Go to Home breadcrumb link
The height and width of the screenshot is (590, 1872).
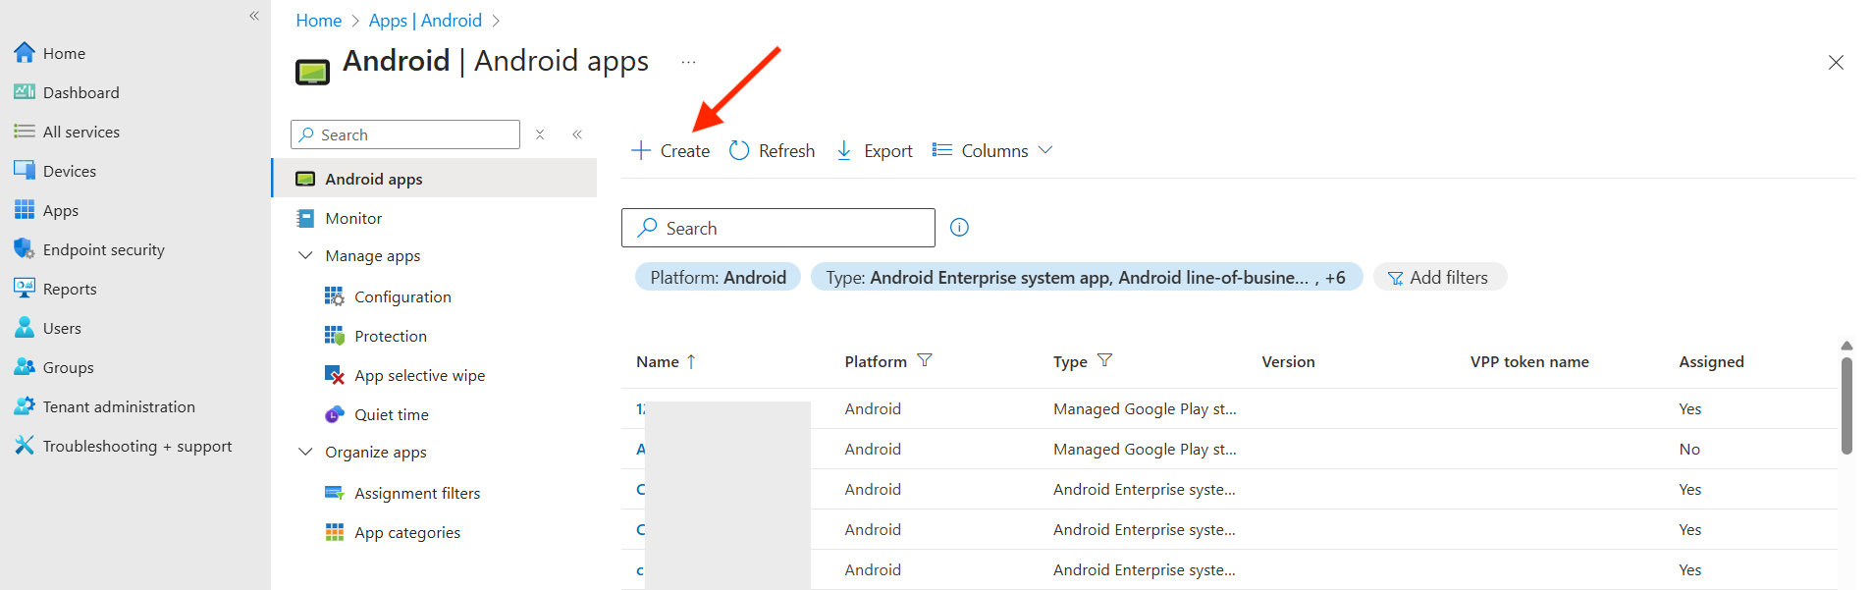[x=318, y=21]
